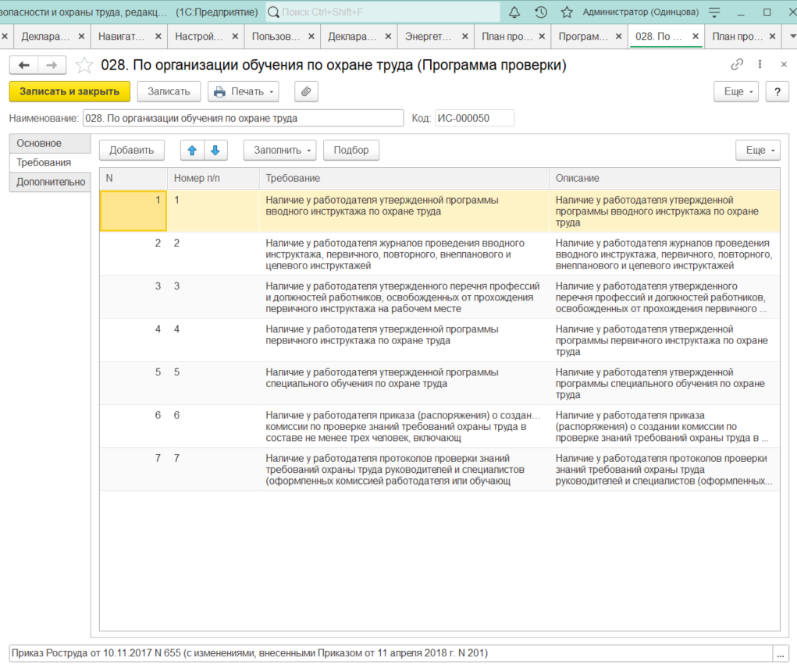Click N column header
Screen dimensions: 797x668
[133, 178]
